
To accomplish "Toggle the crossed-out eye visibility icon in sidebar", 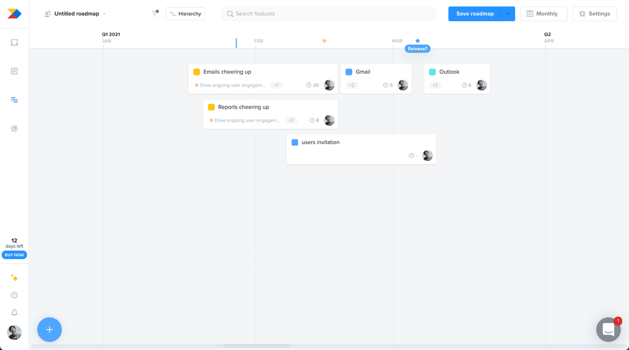I will click(x=14, y=128).
